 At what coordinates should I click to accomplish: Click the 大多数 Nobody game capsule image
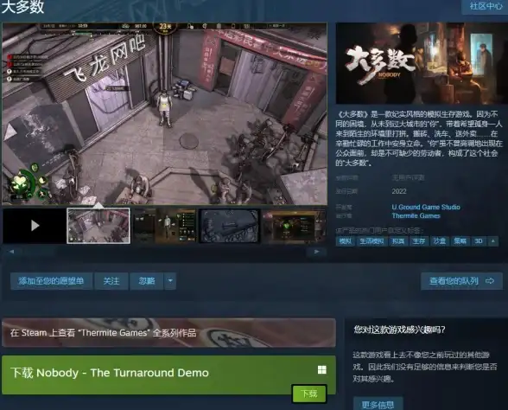tap(422, 63)
